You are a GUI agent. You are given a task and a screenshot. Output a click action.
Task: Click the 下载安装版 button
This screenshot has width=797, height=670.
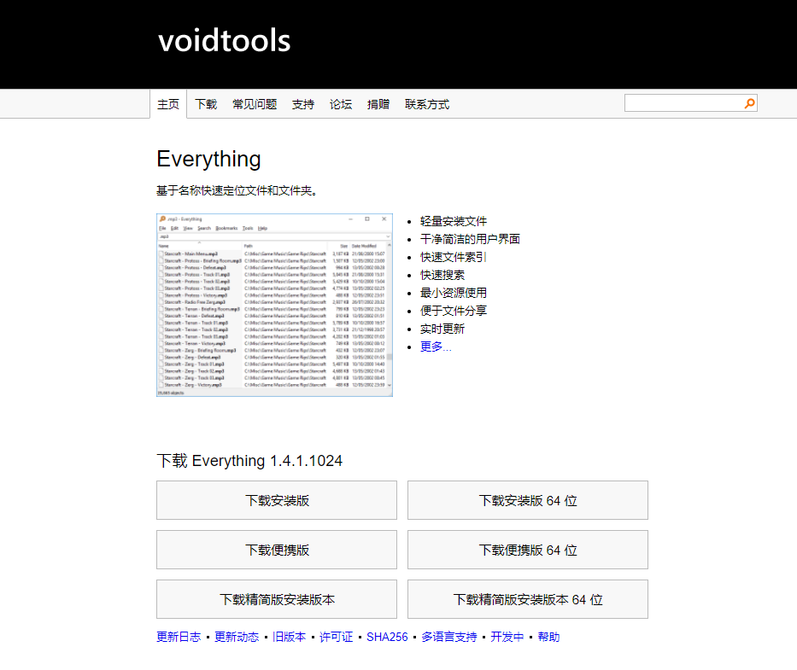[x=277, y=500]
